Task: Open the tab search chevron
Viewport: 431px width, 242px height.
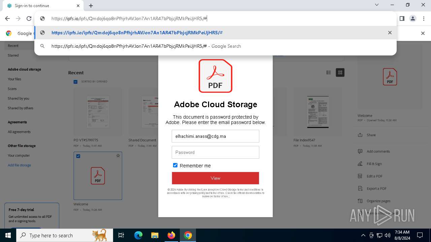Action: coord(377,5)
